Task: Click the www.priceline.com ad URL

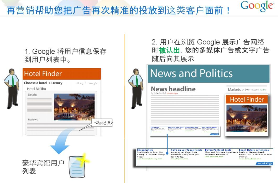Action: pyautogui.click(x=214, y=156)
